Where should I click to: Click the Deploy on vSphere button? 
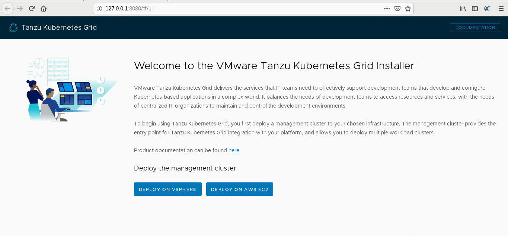167,189
